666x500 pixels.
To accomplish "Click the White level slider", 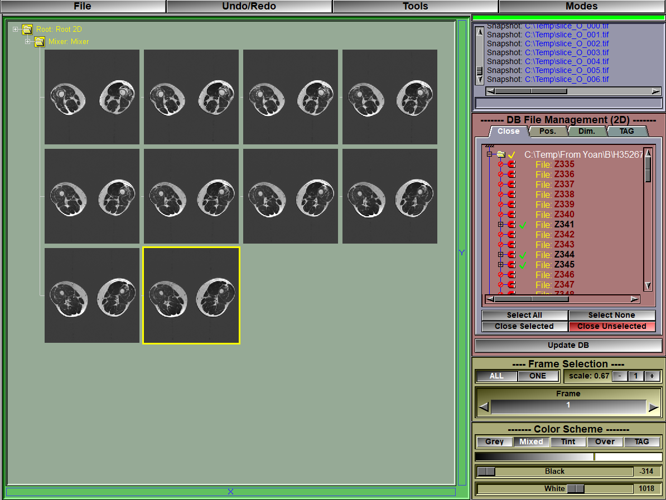I will (554, 489).
